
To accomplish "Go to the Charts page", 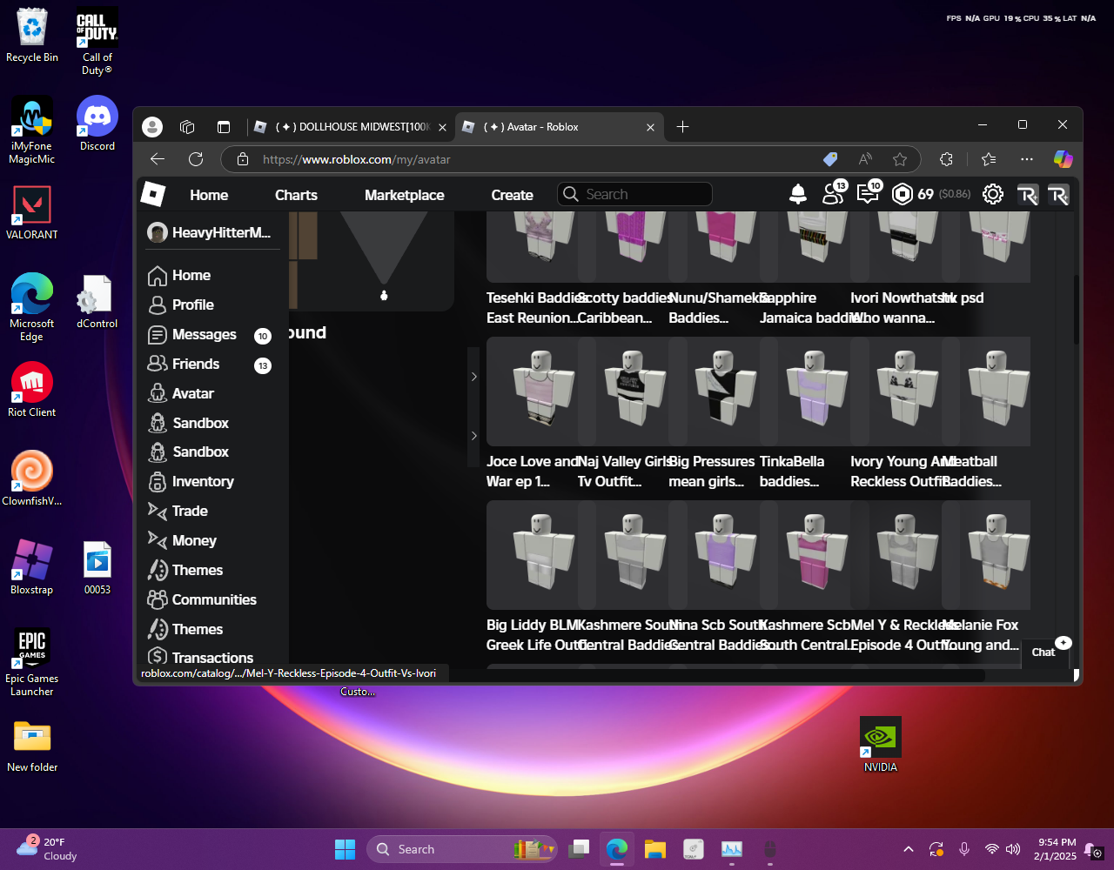I will [296, 195].
